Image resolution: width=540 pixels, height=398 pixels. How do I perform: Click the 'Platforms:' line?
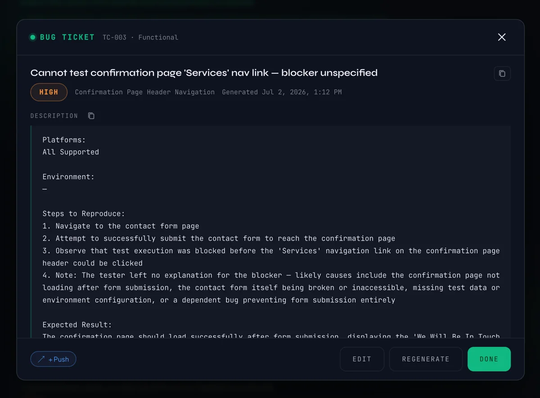point(64,140)
